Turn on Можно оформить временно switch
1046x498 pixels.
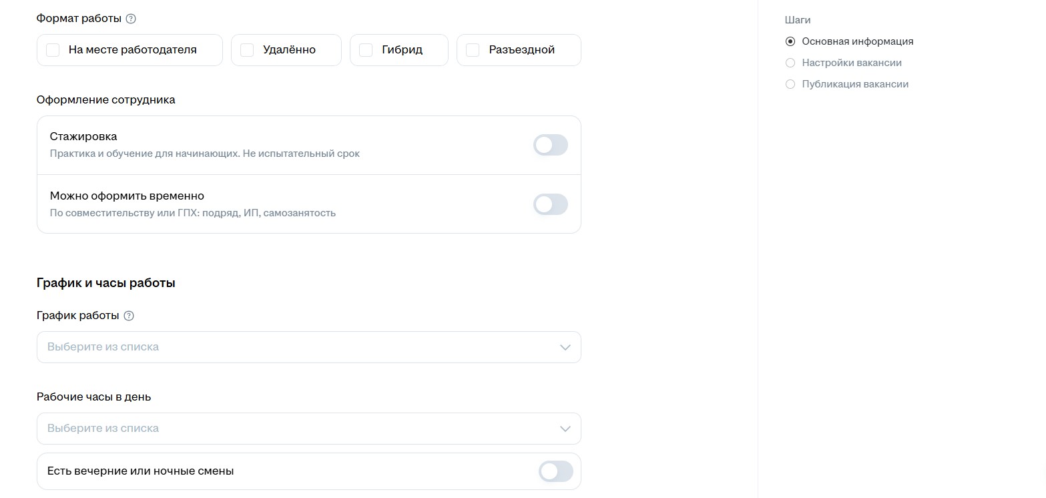click(550, 204)
